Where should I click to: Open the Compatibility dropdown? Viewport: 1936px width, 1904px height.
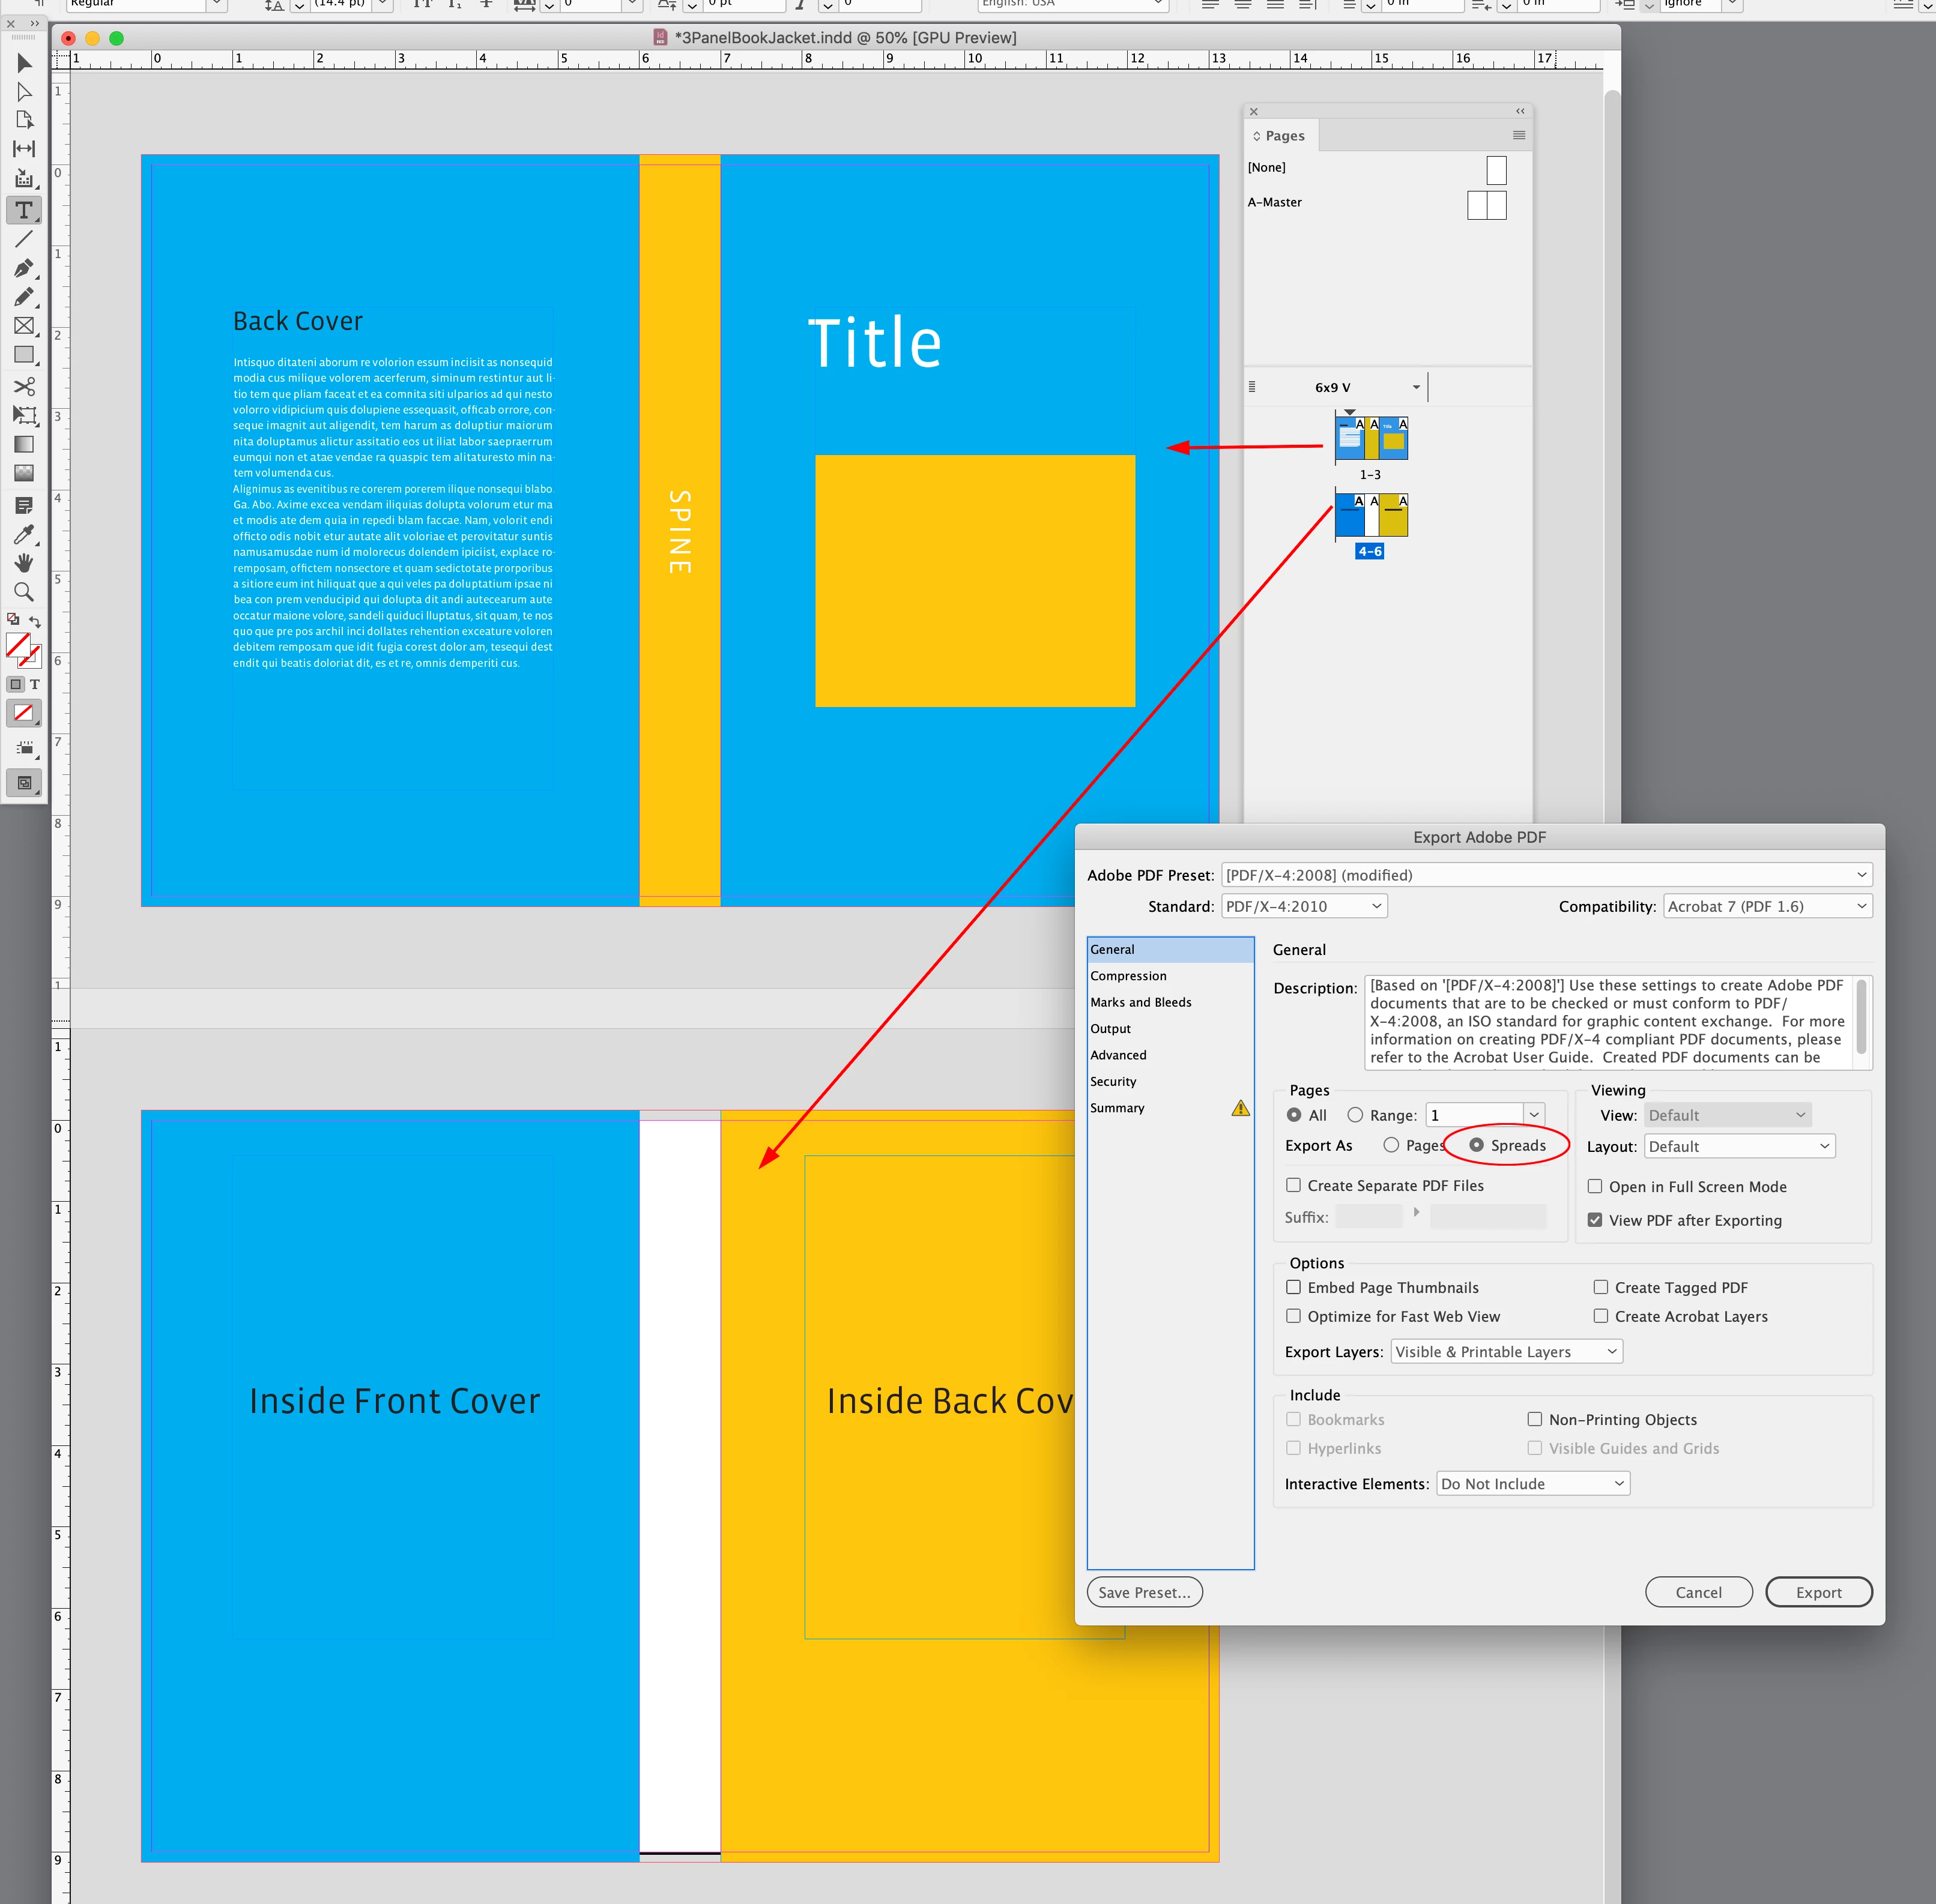(x=1767, y=906)
